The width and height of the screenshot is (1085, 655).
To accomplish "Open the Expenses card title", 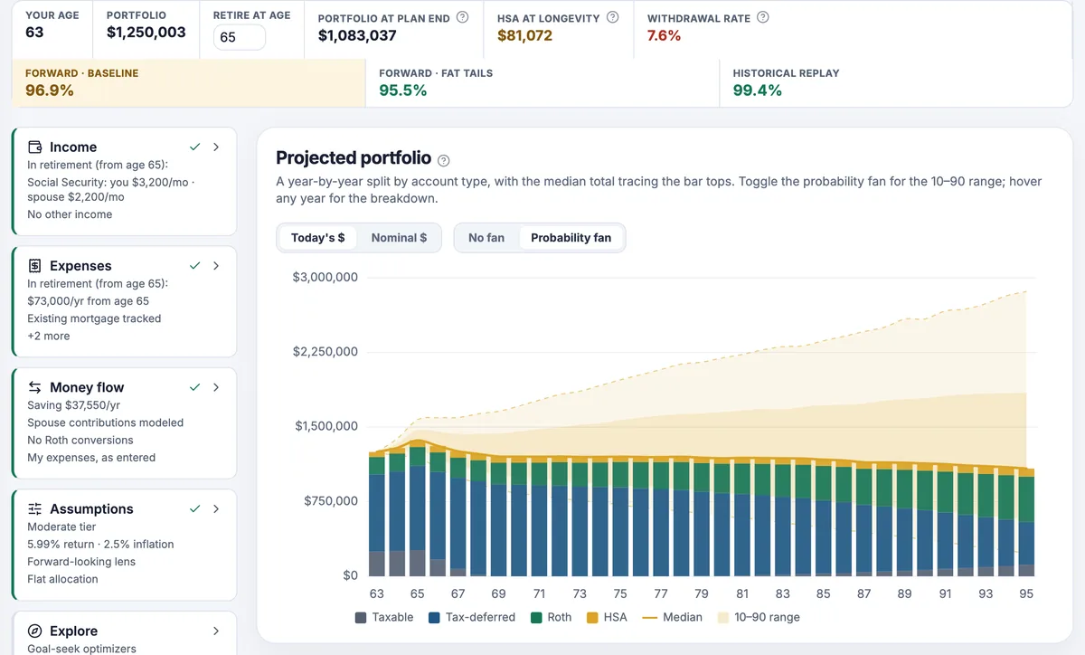I will tap(80, 266).
